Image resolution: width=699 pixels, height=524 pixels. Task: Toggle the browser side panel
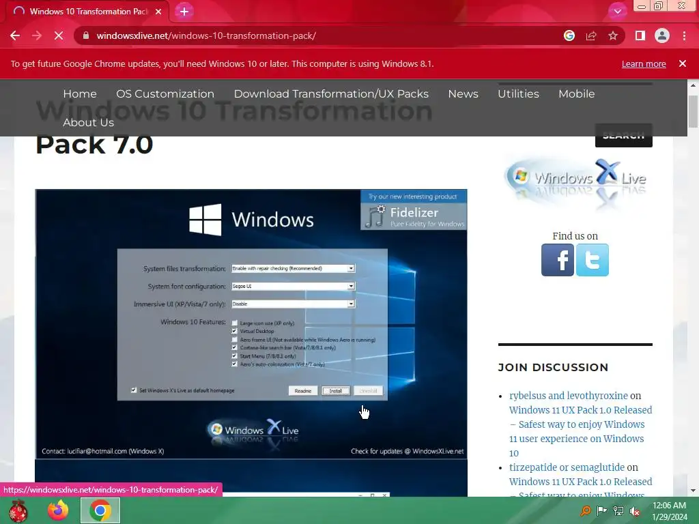[640, 35]
